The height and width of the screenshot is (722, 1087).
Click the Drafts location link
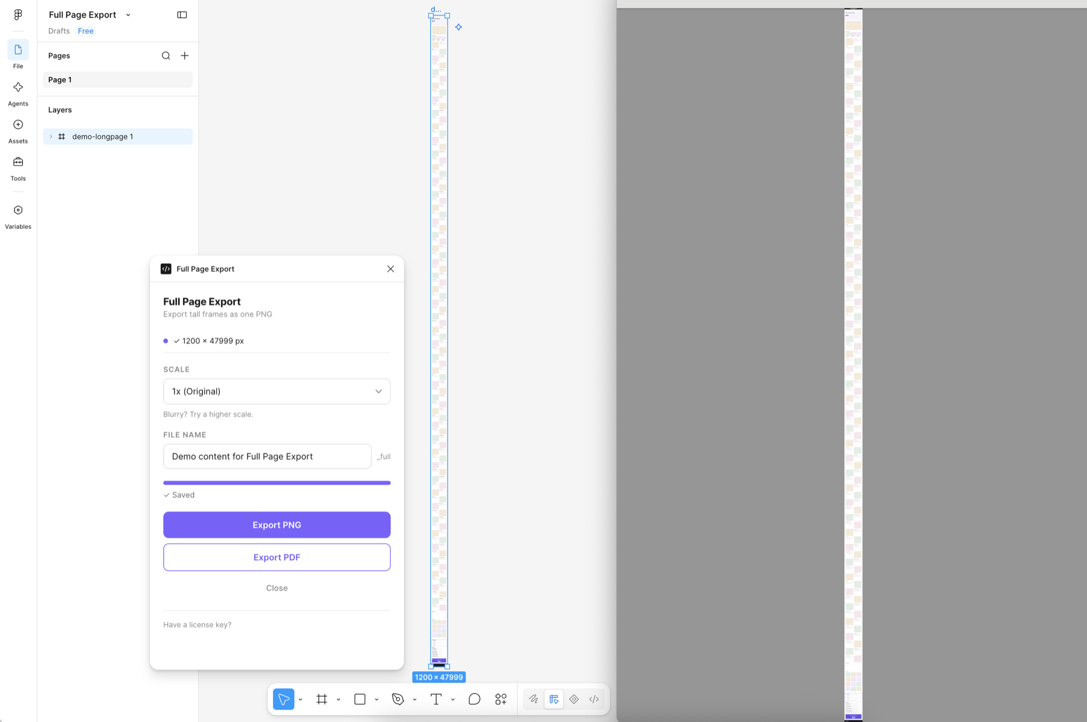(x=59, y=31)
